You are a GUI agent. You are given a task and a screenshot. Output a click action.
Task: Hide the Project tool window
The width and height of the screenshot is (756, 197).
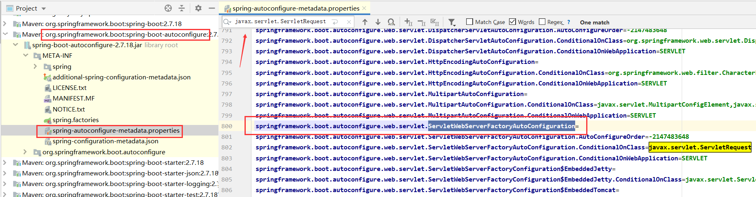tap(211, 8)
